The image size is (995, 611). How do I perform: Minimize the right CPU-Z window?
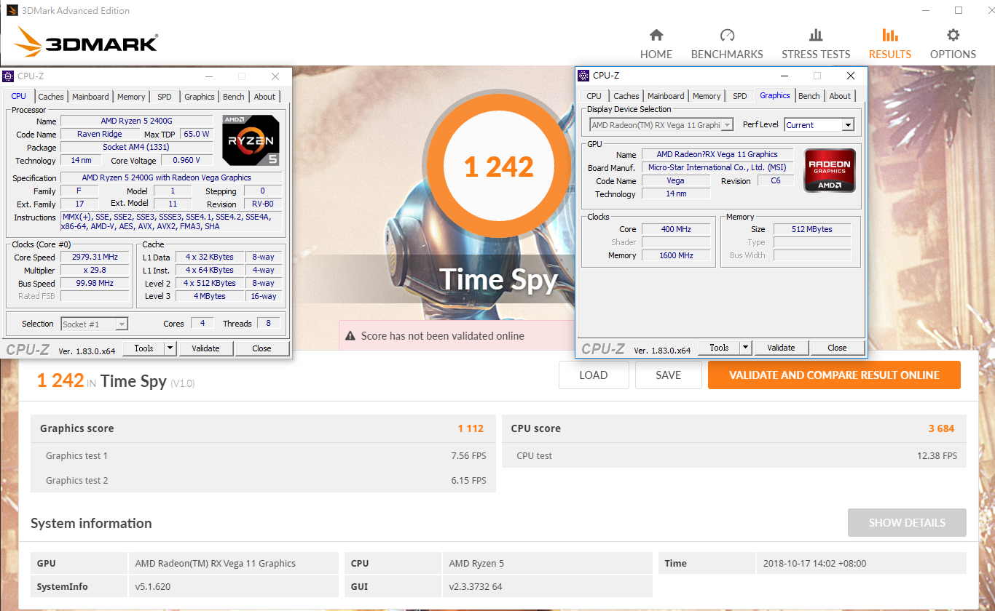[x=784, y=76]
